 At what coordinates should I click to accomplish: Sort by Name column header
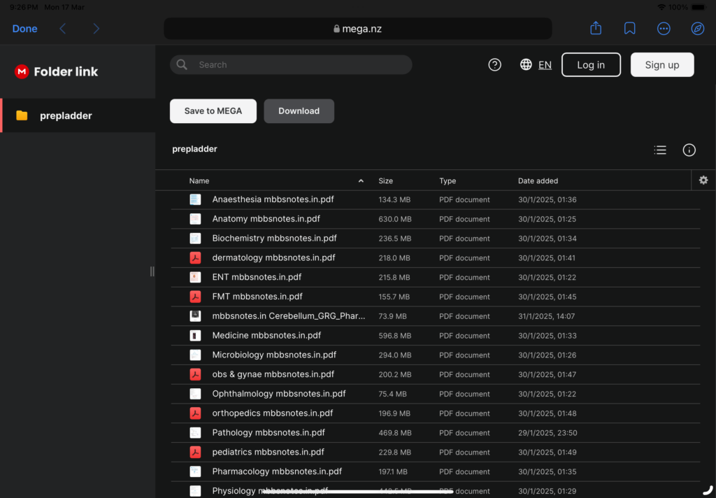(x=199, y=181)
